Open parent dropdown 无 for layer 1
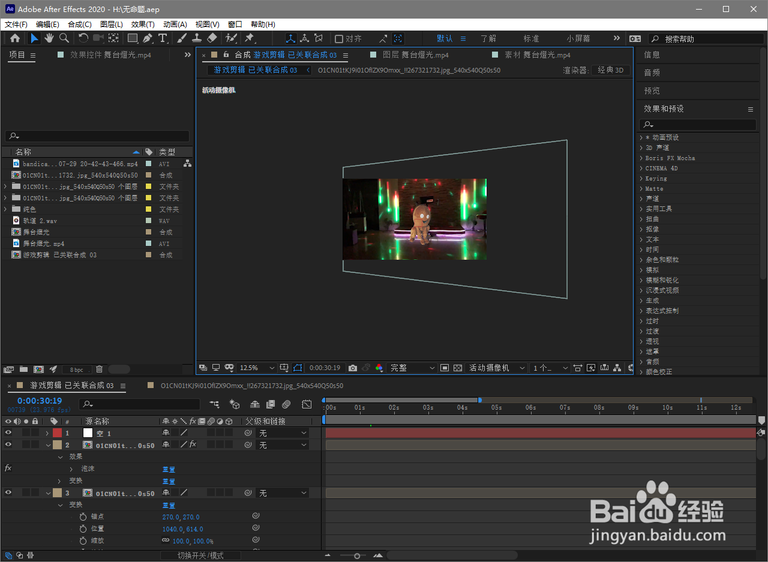The width and height of the screenshot is (768, 562). tap(282, 432)
